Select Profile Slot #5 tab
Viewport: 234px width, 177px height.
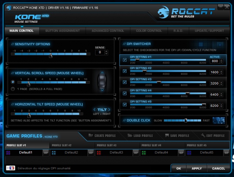coord(207,145)
